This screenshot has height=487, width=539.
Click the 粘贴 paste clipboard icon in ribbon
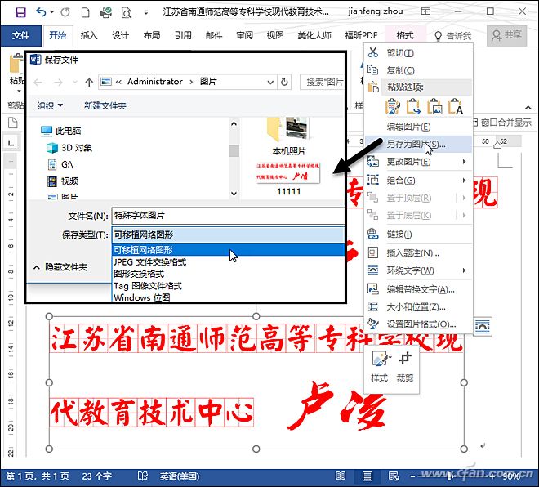point(16,64)
